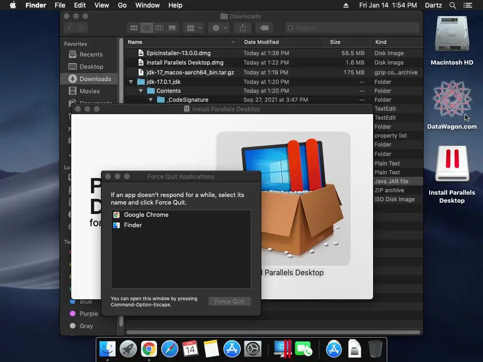
Task: Open the File menu
Action: pyautogui.click(x=60, y=5)
